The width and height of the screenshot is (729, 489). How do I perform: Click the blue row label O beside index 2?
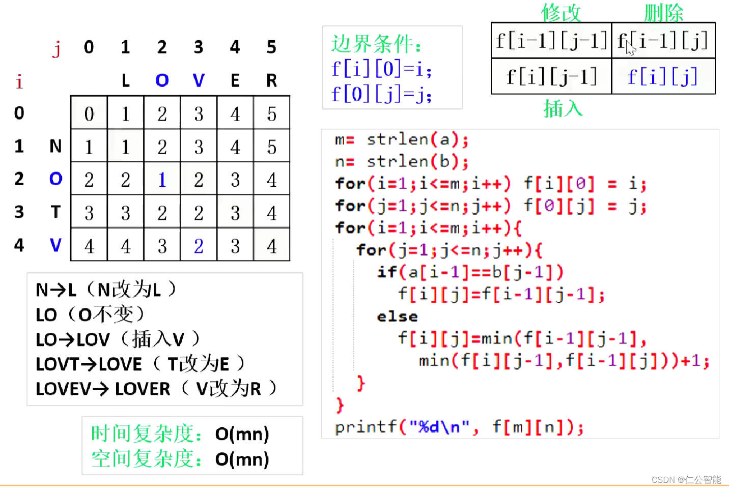click(x=55, y=179)
